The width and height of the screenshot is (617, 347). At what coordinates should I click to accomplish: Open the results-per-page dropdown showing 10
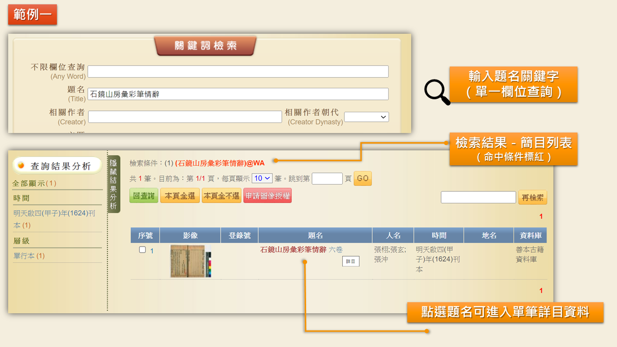coord(262,178)
